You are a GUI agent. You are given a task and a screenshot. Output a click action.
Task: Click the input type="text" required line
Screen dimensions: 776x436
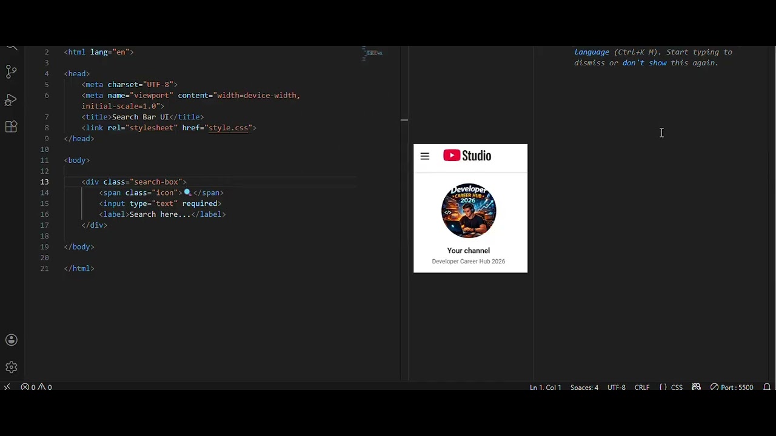coord(161,203)
